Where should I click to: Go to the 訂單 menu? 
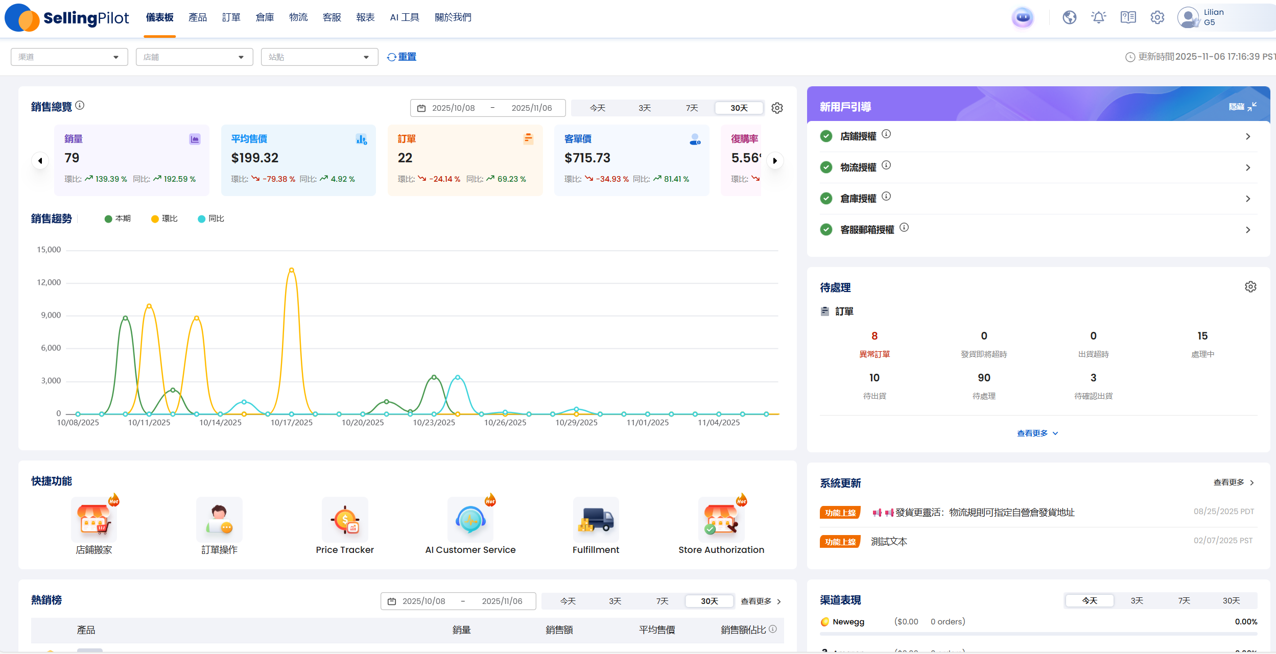click(231, 18)
